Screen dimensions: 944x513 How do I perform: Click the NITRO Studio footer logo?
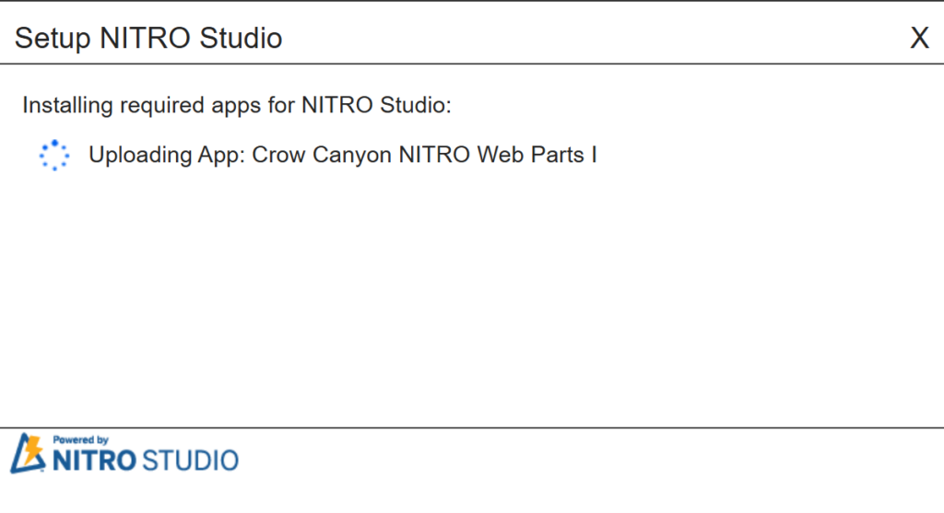pyautogui.click(x=124, y=453)
